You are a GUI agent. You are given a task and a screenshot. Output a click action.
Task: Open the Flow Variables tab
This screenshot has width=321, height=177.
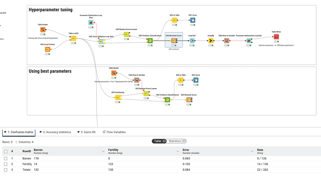pos(114,132)
